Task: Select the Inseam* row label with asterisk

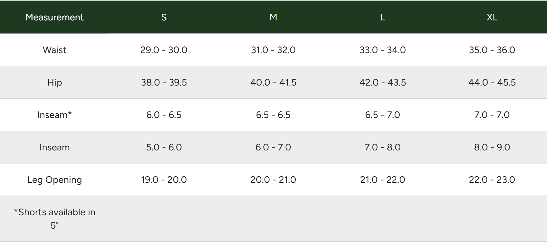Action: (x=54, y=115)
